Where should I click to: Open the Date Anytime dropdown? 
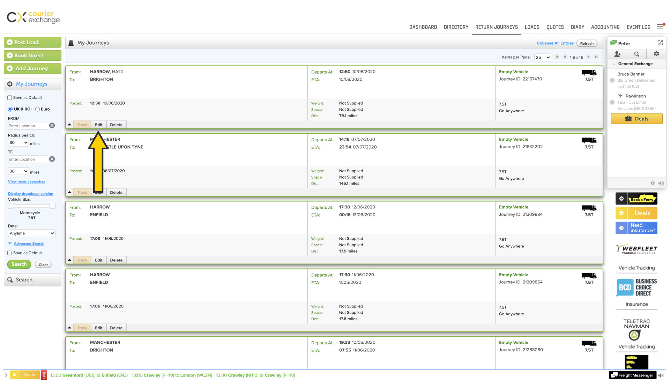point(31,233)
